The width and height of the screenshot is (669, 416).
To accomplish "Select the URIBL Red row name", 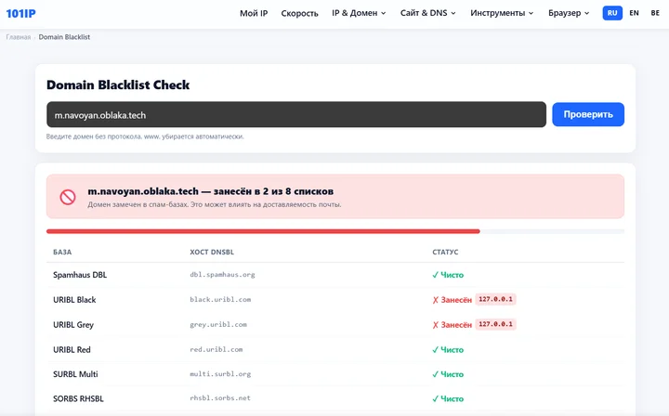I will tap(72, 349).
